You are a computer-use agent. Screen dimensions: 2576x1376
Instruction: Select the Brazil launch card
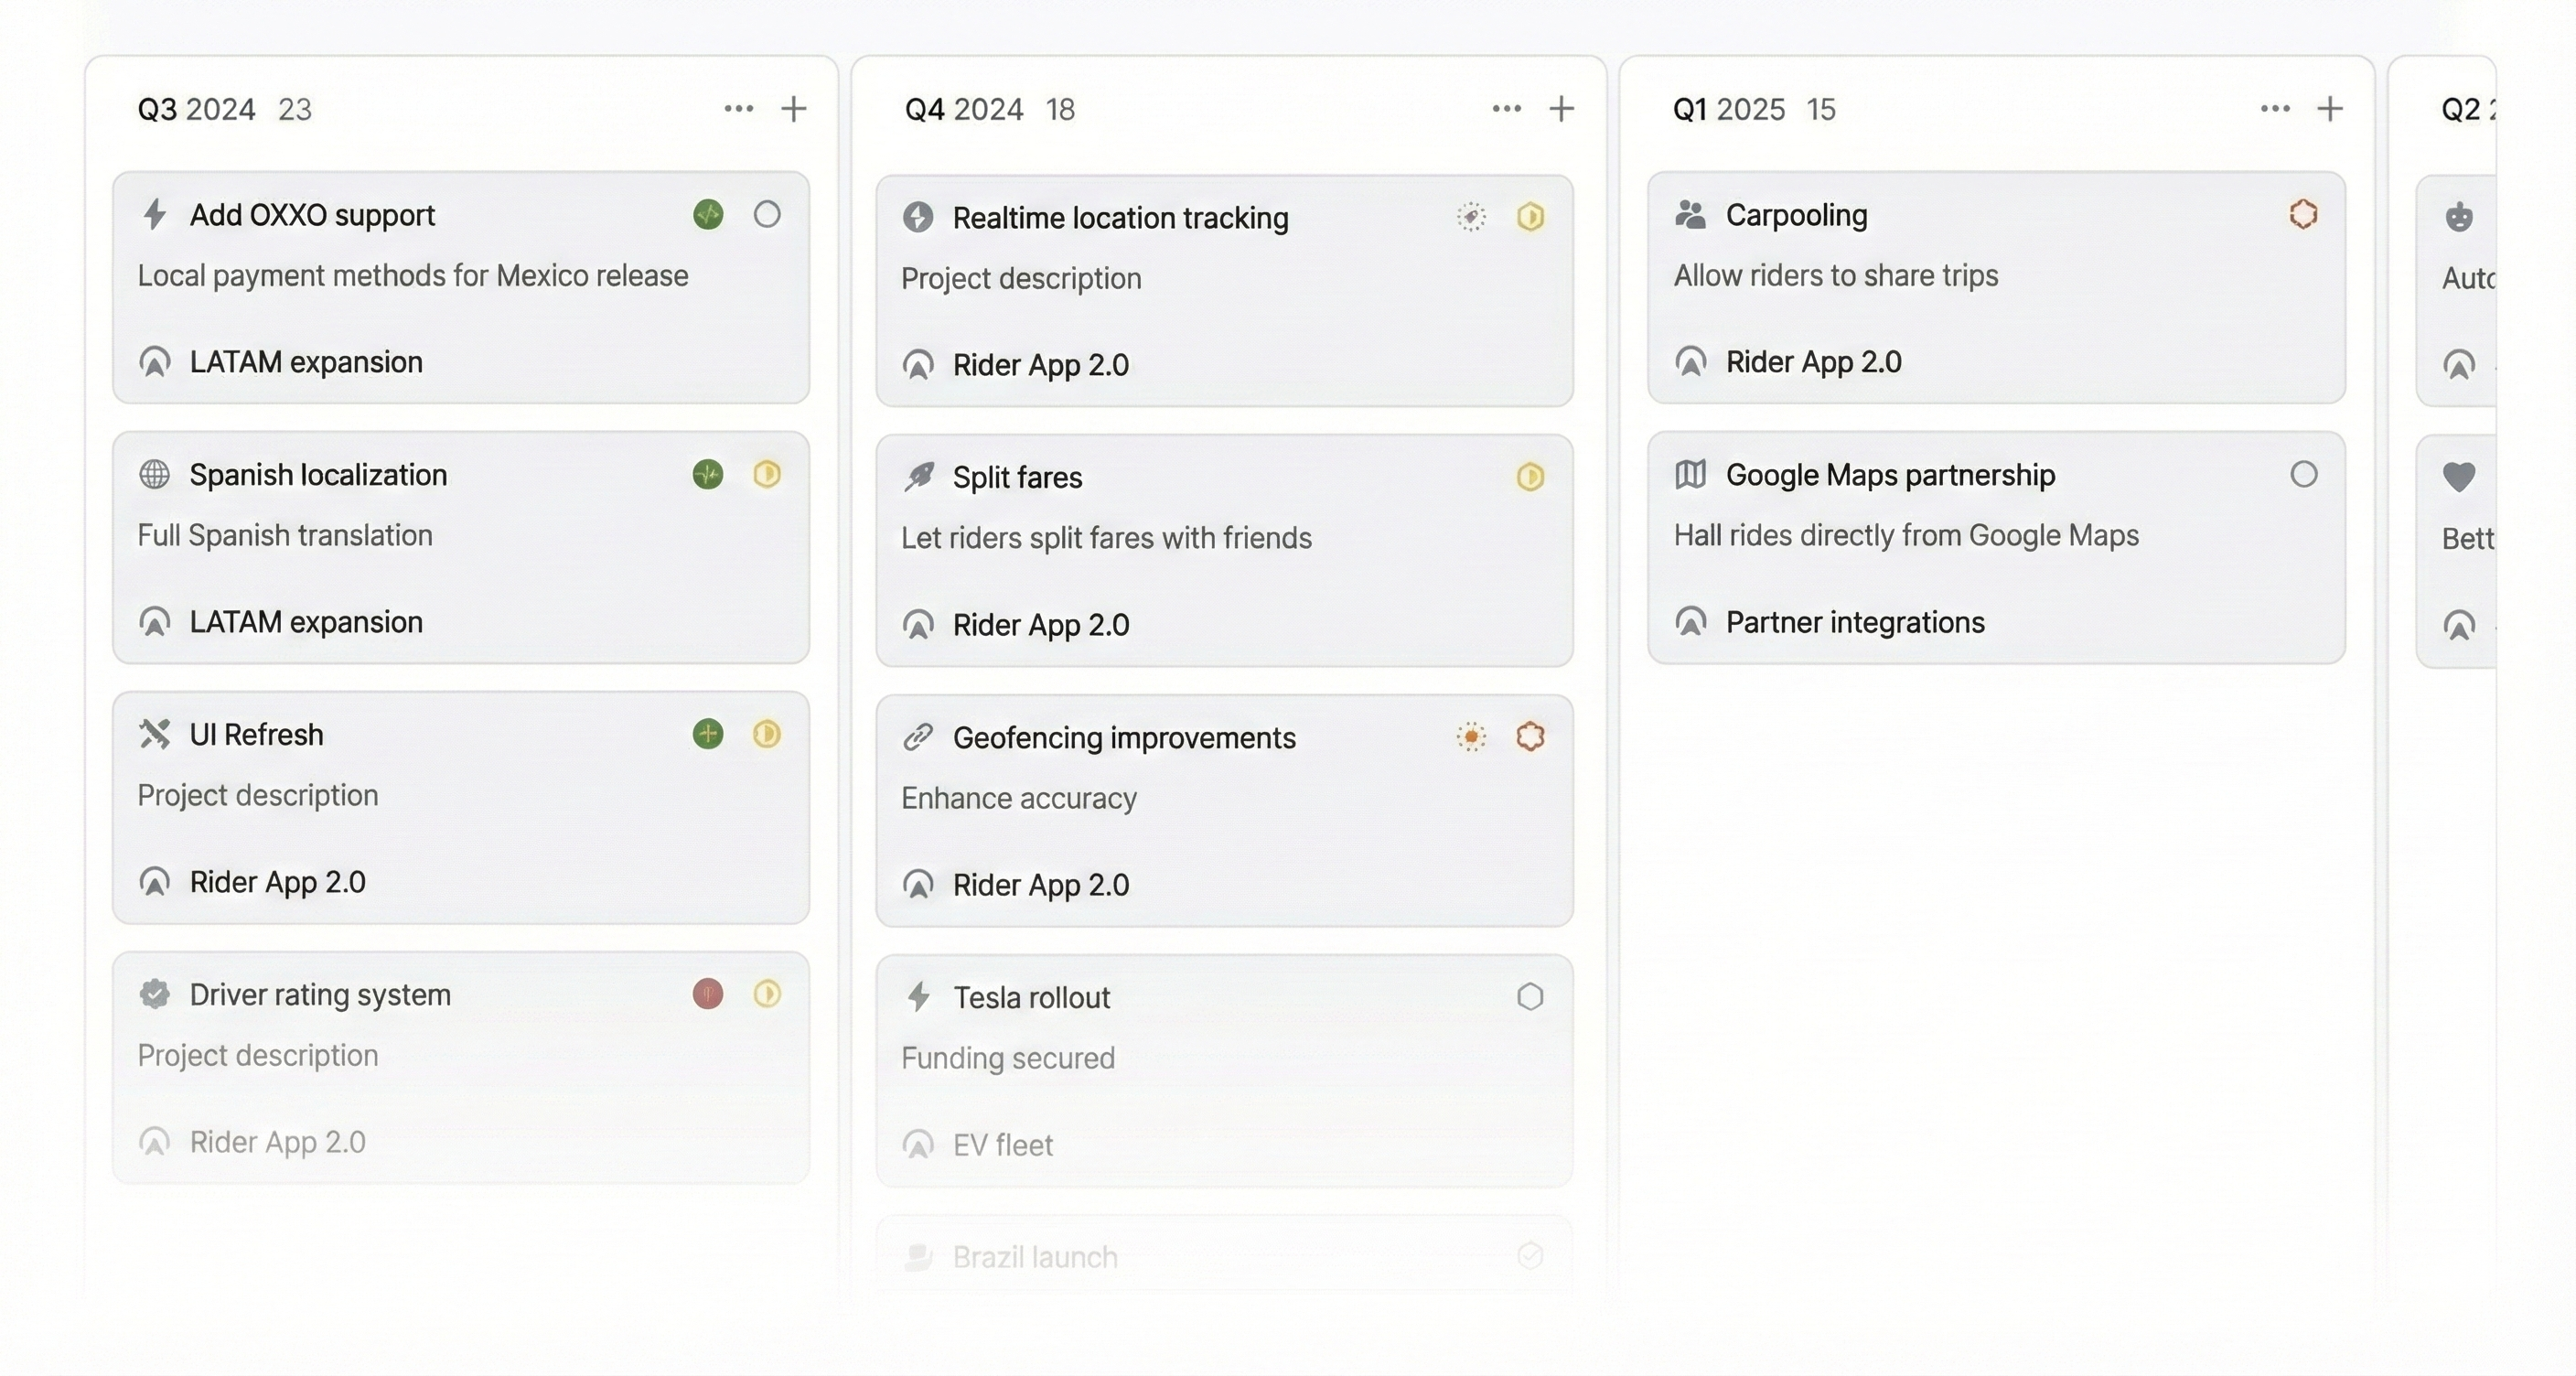click(1035, 1257)
